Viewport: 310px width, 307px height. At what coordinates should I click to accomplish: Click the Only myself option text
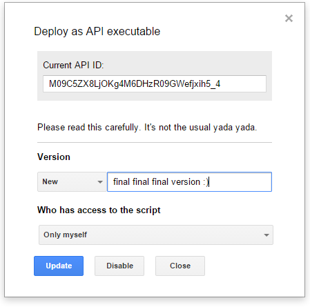point(65,235)
